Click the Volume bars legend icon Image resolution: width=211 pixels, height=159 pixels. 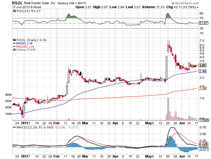tap(14, 50)
